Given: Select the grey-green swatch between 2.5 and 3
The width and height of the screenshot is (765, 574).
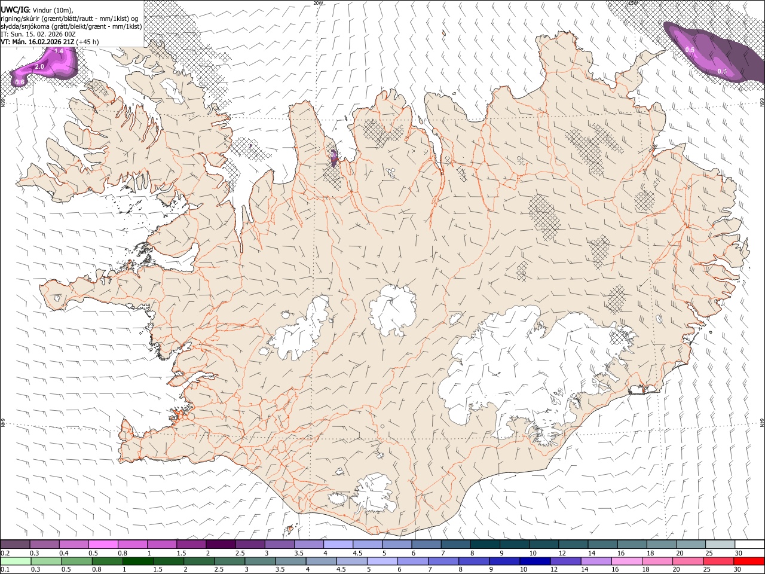Looking at the screenshot, I should click(230, 561).
